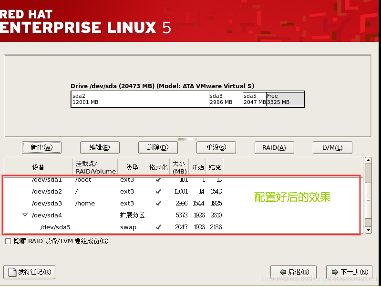Click 下一步(N) next button
The width and height of the screenshot is (381, 287).
click(x=349, y=272)
